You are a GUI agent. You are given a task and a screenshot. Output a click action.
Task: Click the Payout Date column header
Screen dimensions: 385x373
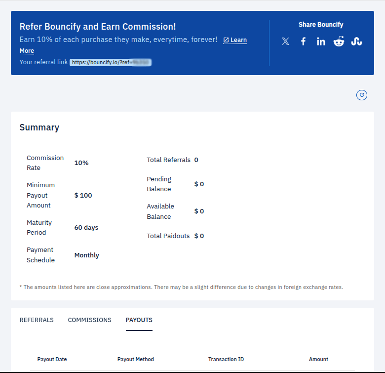point(52,359)
